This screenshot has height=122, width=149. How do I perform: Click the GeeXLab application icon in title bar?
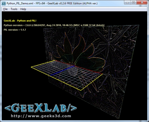click(4, 4)
